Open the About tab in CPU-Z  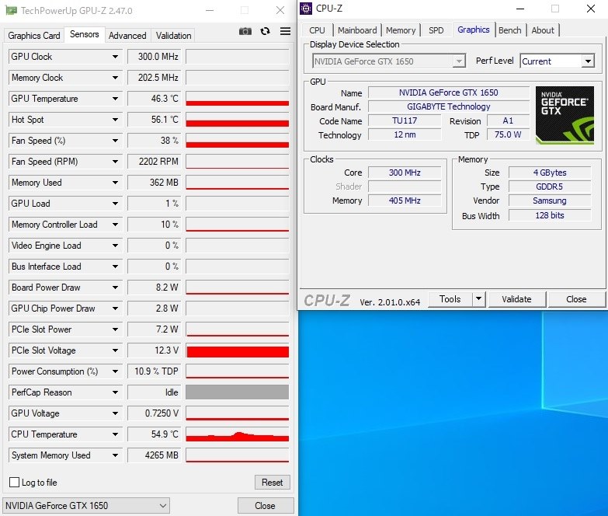click(543, 30)
